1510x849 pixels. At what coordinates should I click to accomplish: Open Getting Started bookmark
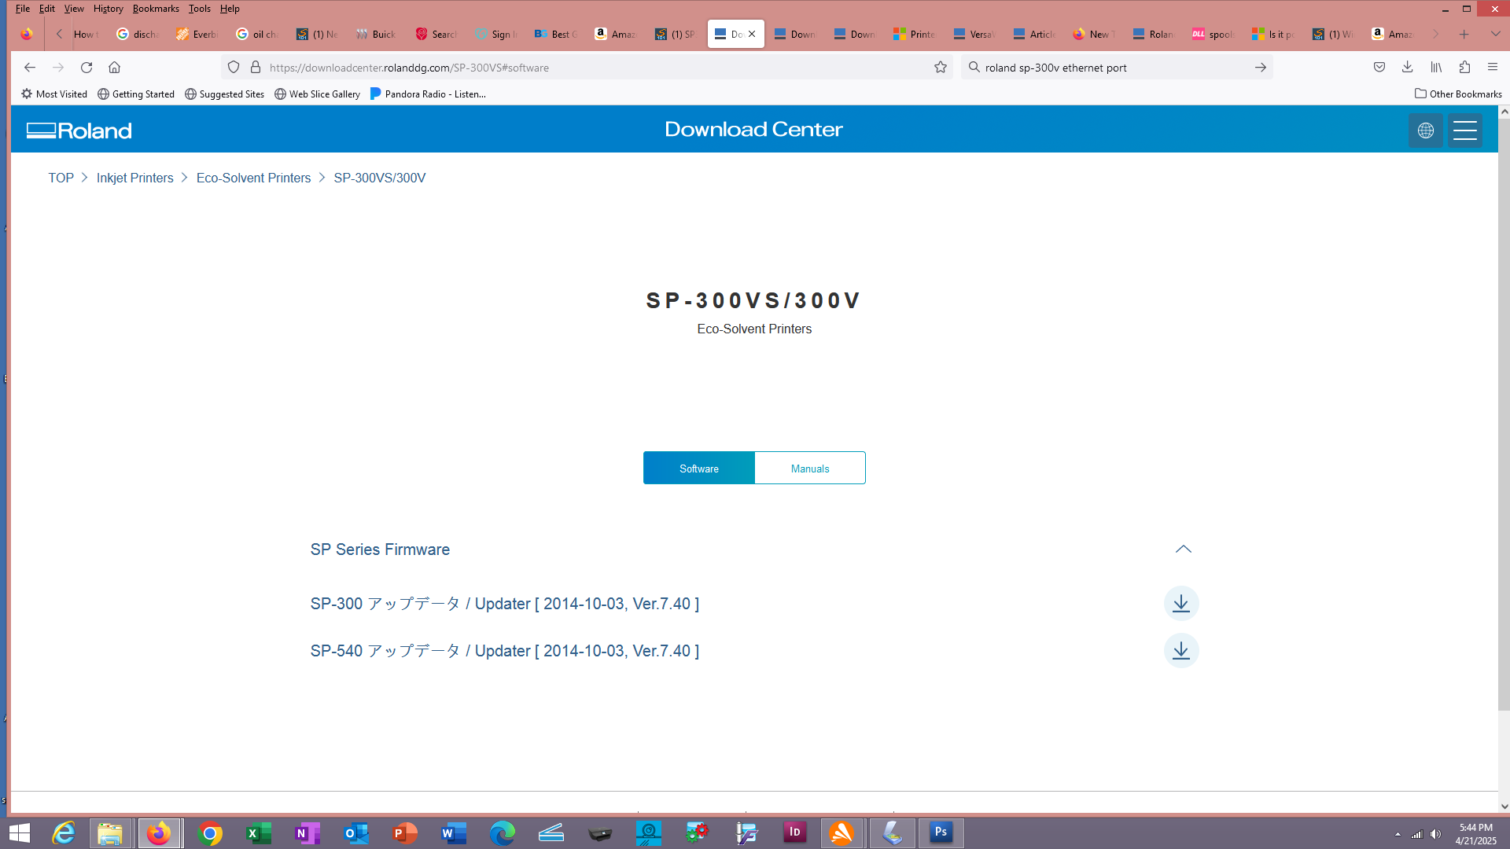click(136, 94)
